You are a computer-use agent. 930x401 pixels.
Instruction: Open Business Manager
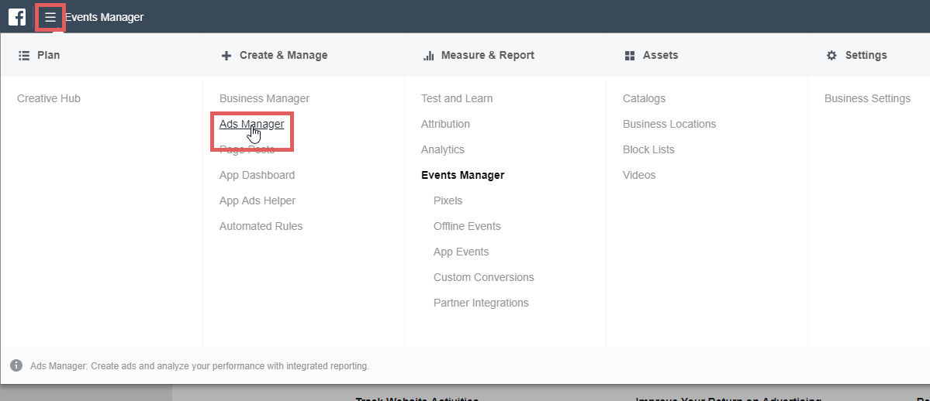[264, 98]
